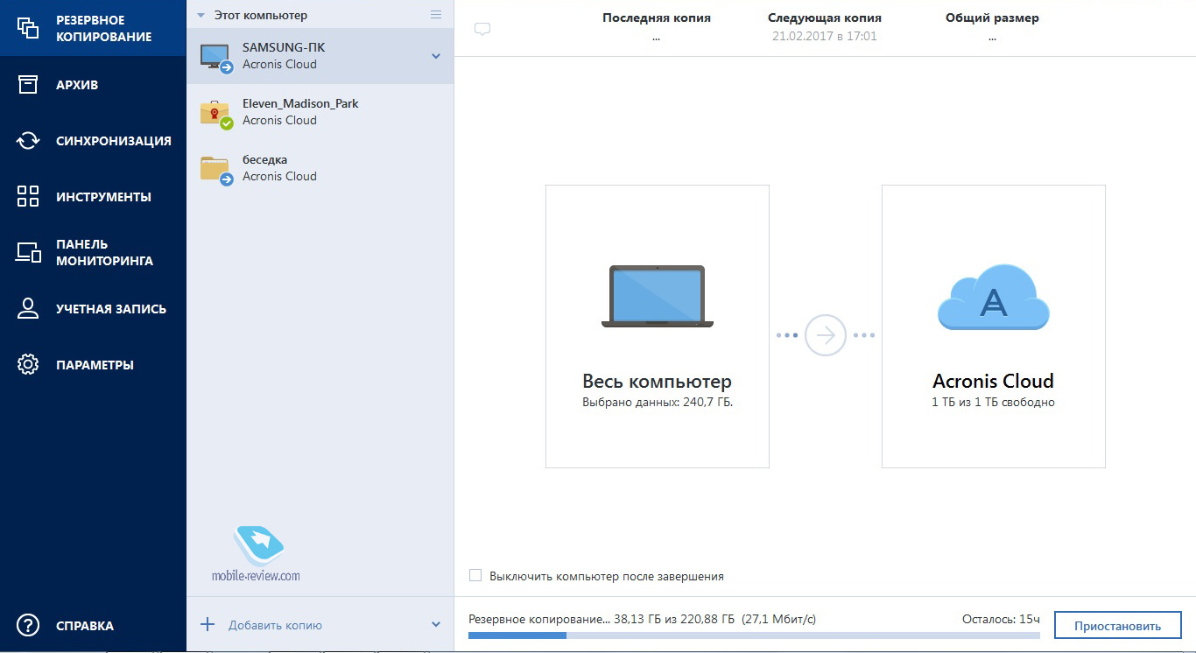Click the Help question mark icon
Image resolution: width=1196 pixels, height=653 pixels.
[x=28, y=626]
